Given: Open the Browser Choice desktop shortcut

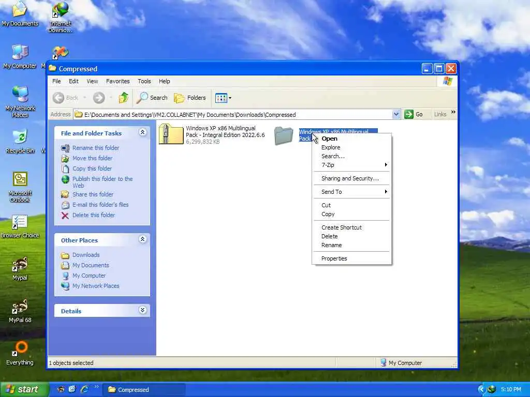Looking at the screenshot, I should click(x=20, y=226).
